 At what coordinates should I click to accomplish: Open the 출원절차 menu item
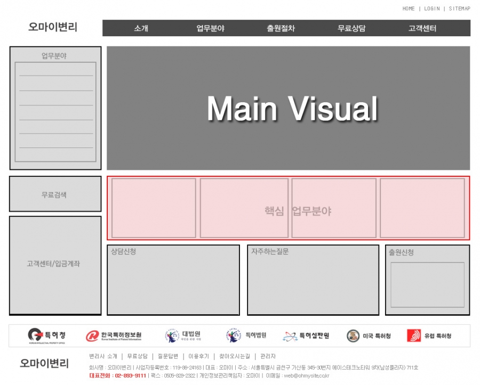tap(281, 28)
